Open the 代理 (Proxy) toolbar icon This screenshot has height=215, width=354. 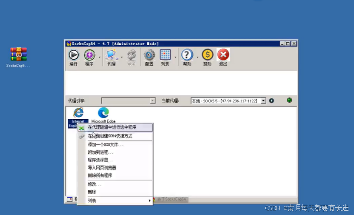111,55
